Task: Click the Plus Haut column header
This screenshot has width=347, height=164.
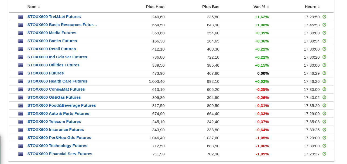Action: pos(155,7)
